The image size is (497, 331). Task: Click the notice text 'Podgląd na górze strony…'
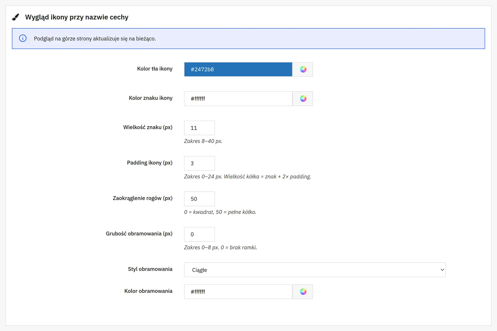[95, 38]
